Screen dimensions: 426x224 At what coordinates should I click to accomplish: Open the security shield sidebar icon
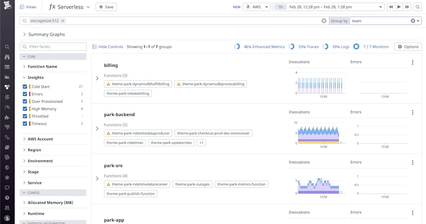tap(7, 168)
